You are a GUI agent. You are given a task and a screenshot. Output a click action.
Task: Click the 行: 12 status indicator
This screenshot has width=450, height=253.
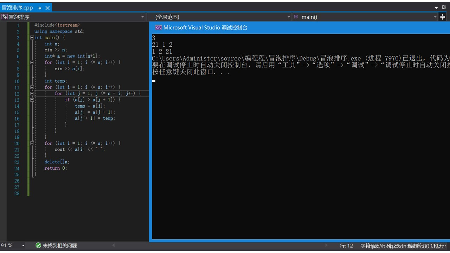tap(346, 246)
